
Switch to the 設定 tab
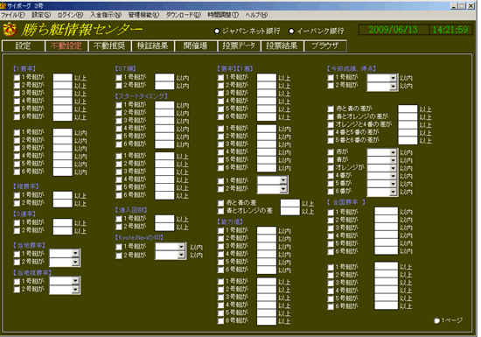24,46
